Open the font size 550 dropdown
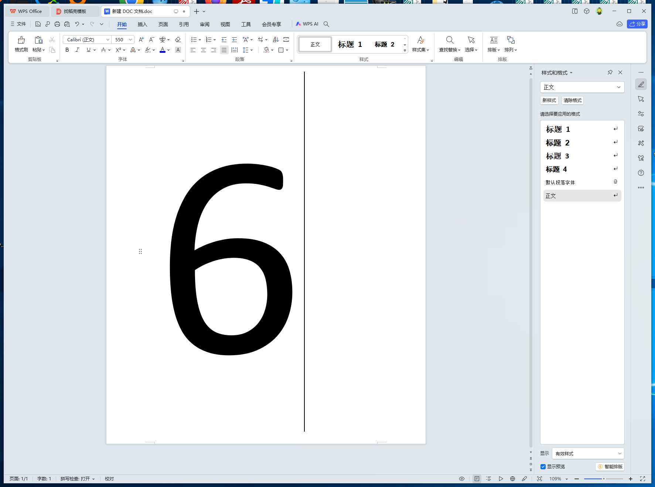This screenshot has height=487, width=655. pyautogui.click(x=130, y=40)
